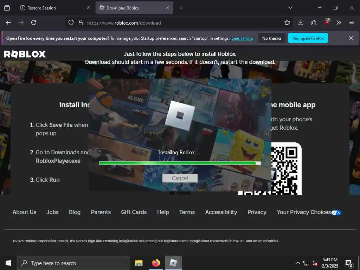Open Parents footer link
Image resolution: width=360 pixels, height=270 pixels.
pyautogui.click(x=101, y=212)
